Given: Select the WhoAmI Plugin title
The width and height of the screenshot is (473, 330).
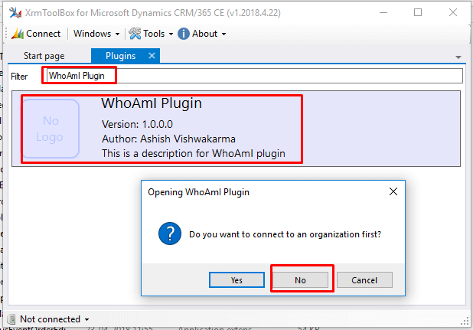Looking at the screenshot, I should (152, 103).
